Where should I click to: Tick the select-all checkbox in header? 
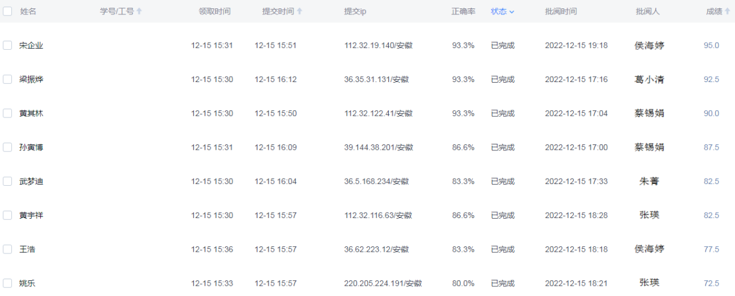[x=7, y=11]
